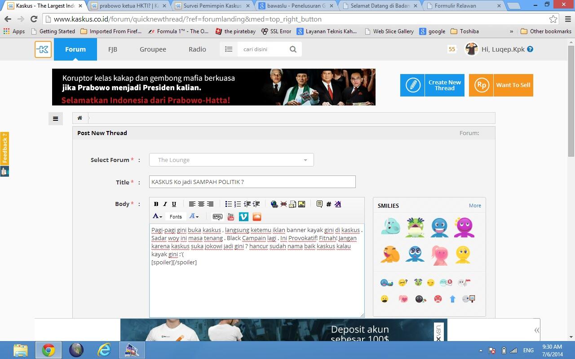Insert code tag with hash icon

click(328, 204)
